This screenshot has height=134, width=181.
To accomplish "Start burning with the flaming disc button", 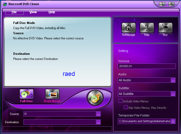I will (x=95, y=98).
